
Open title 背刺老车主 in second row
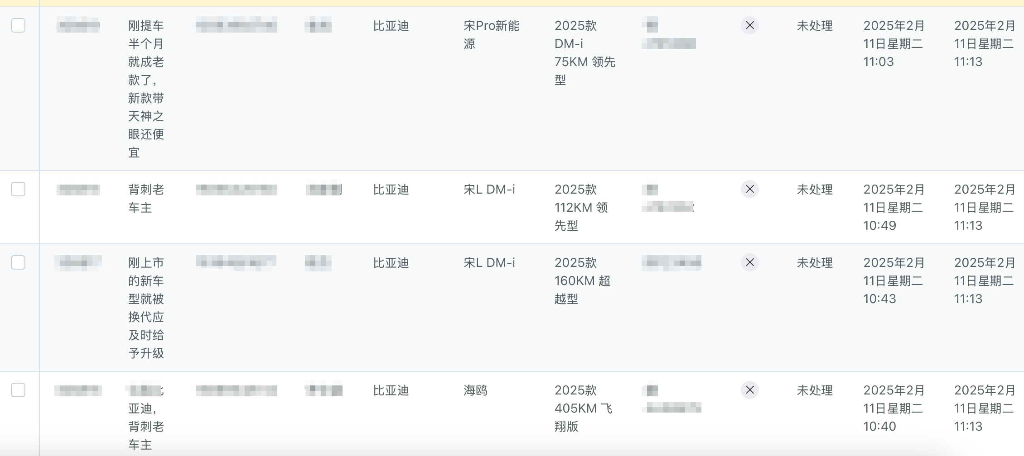point(146,199)
